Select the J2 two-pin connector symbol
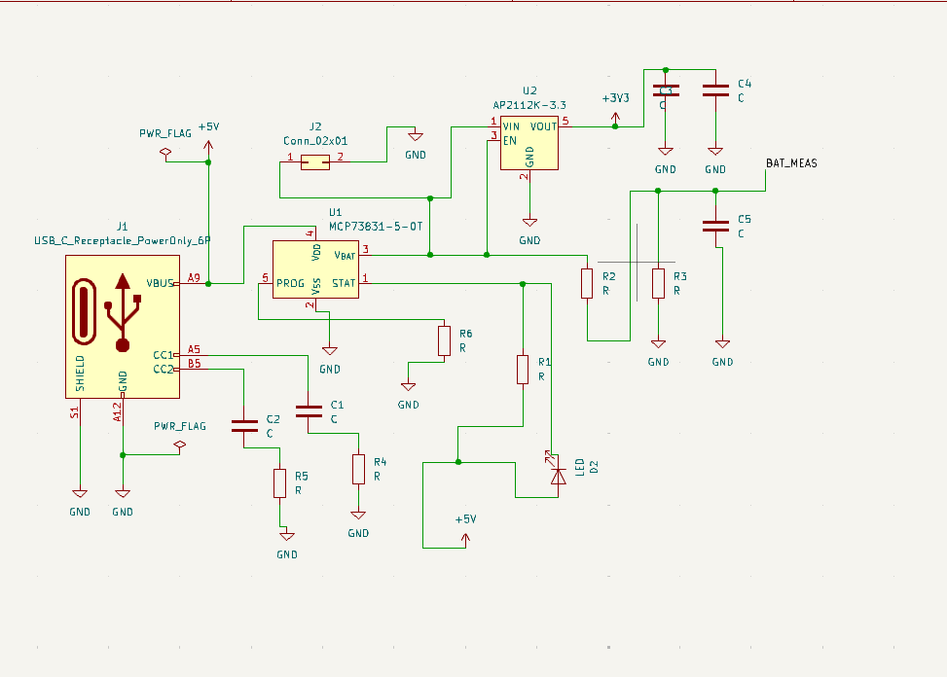This screenshot has height=677, width=947. pyautogui.click(x=315, y=162)
